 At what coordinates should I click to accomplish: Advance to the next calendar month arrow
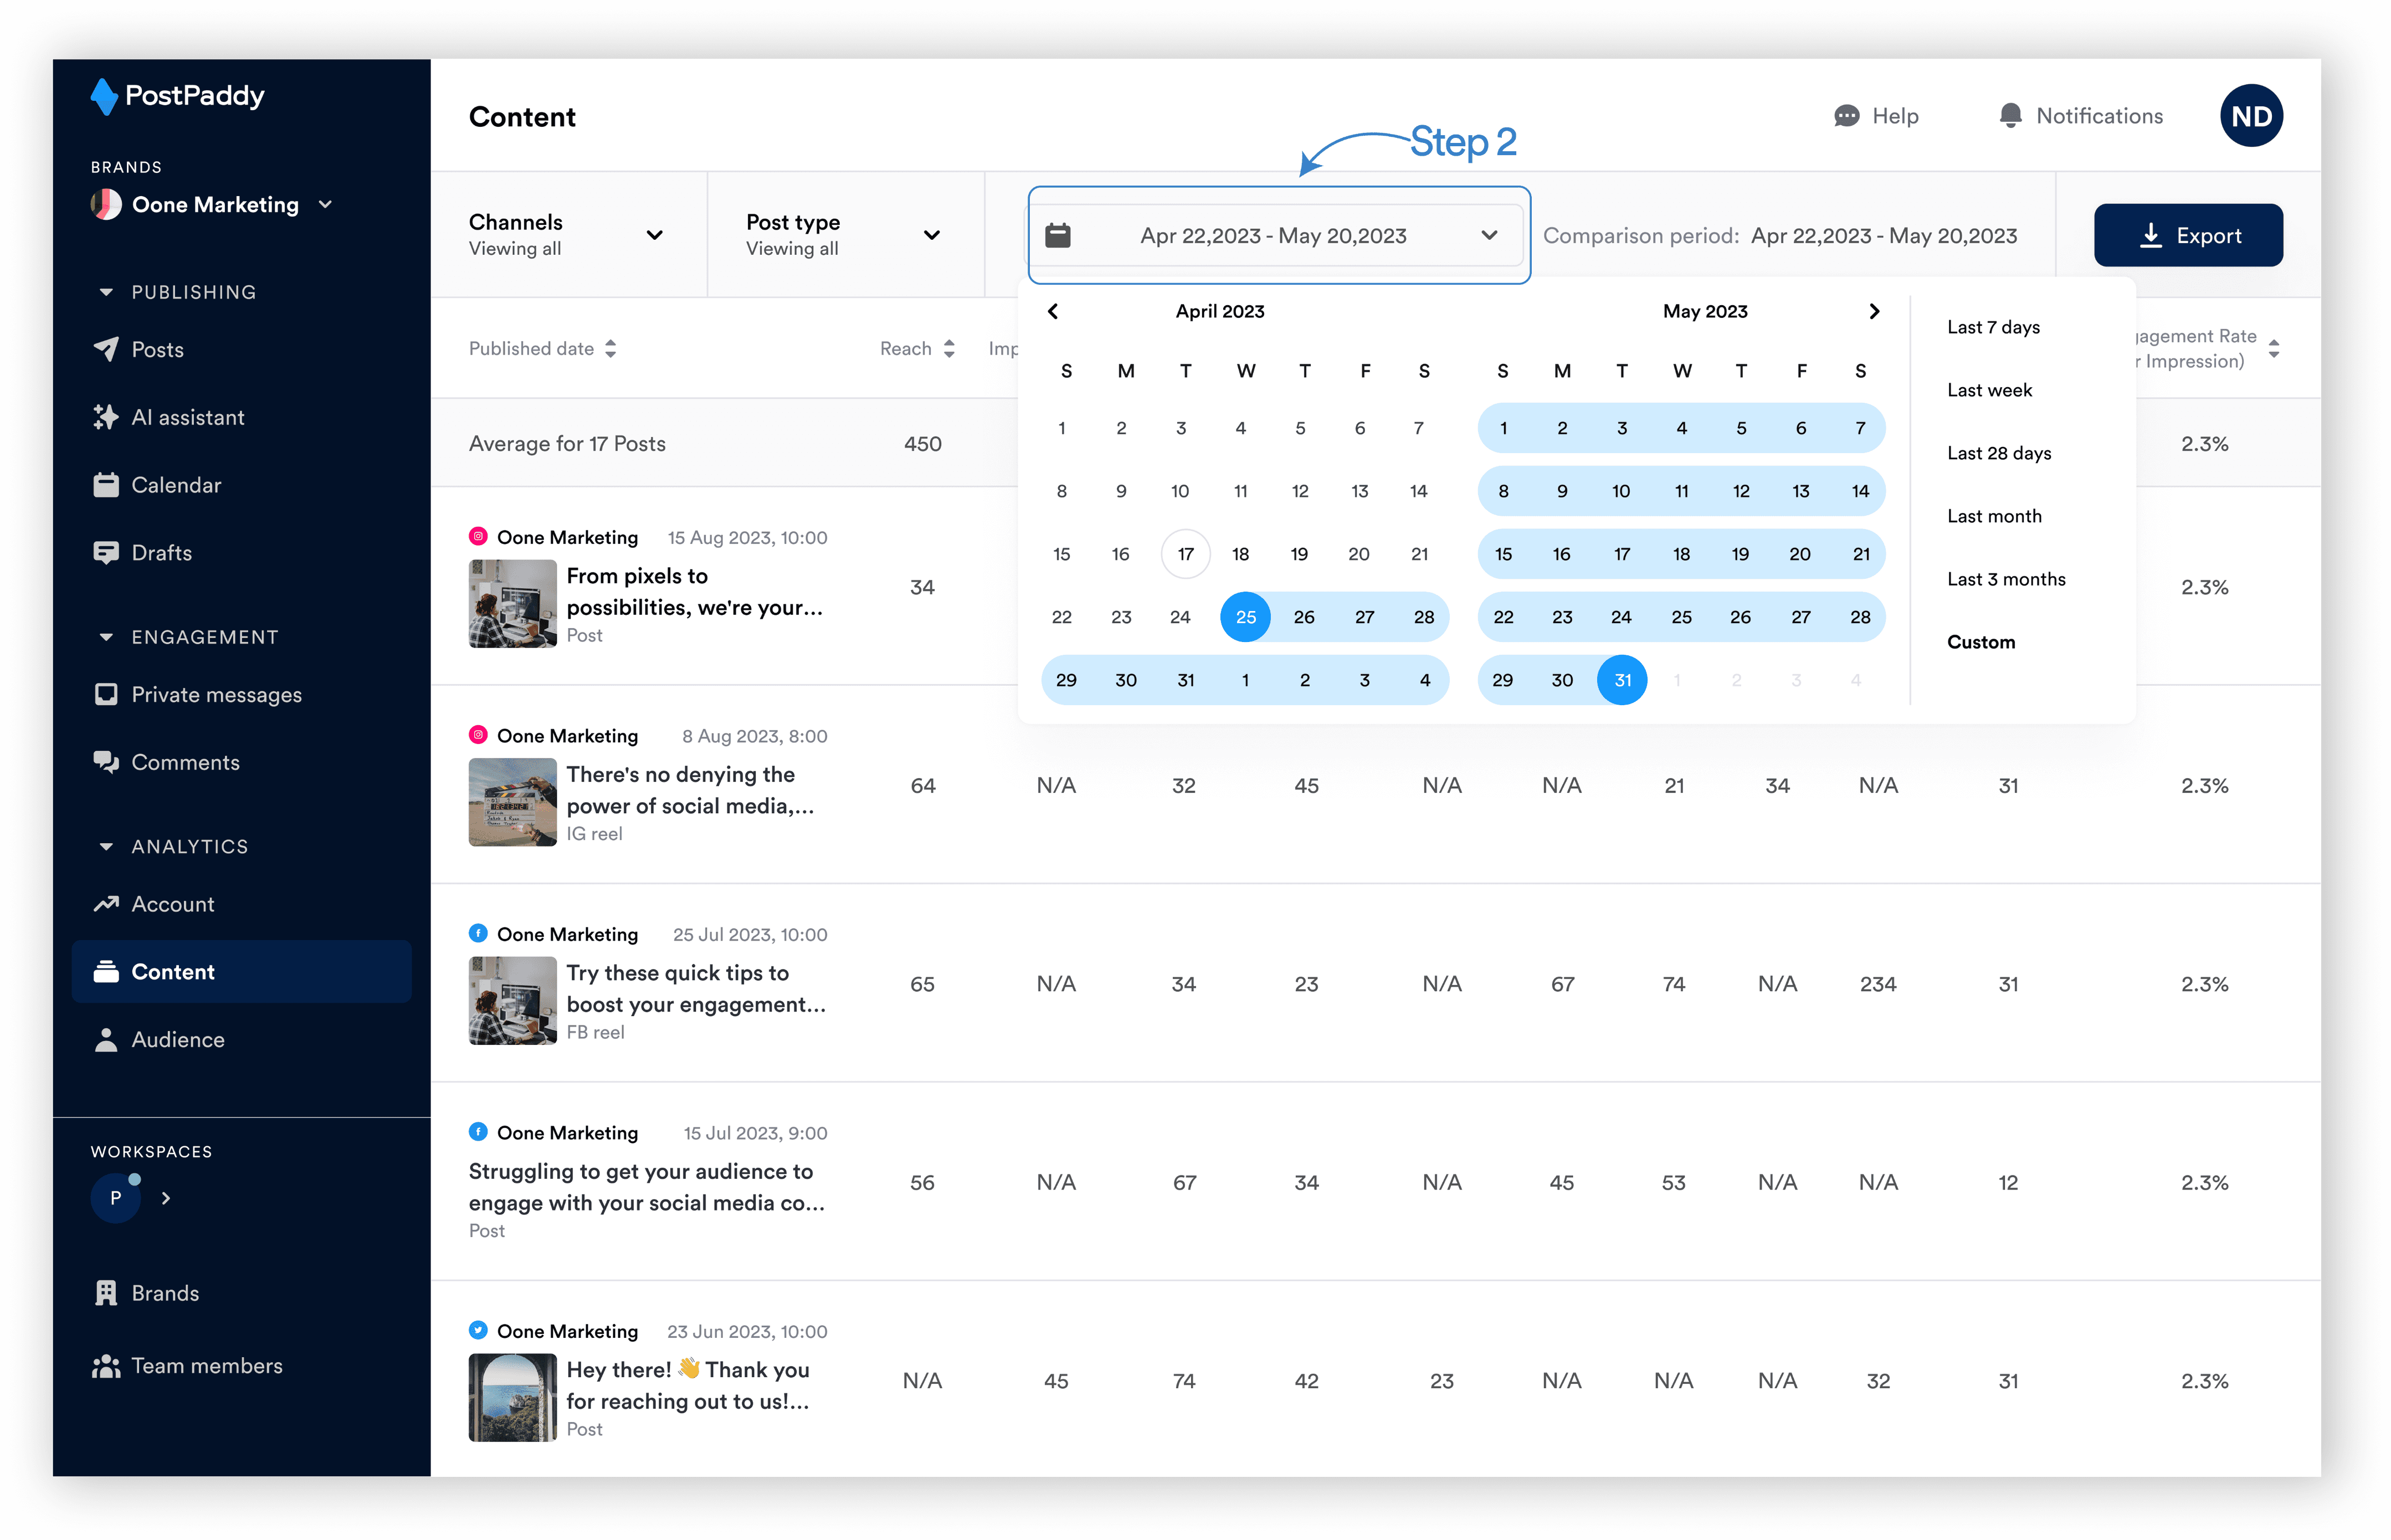(1874, 311)
